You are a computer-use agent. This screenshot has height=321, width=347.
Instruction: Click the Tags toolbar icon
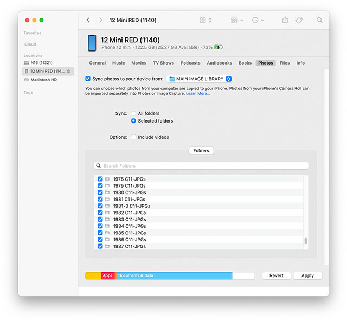pos(299,20)
